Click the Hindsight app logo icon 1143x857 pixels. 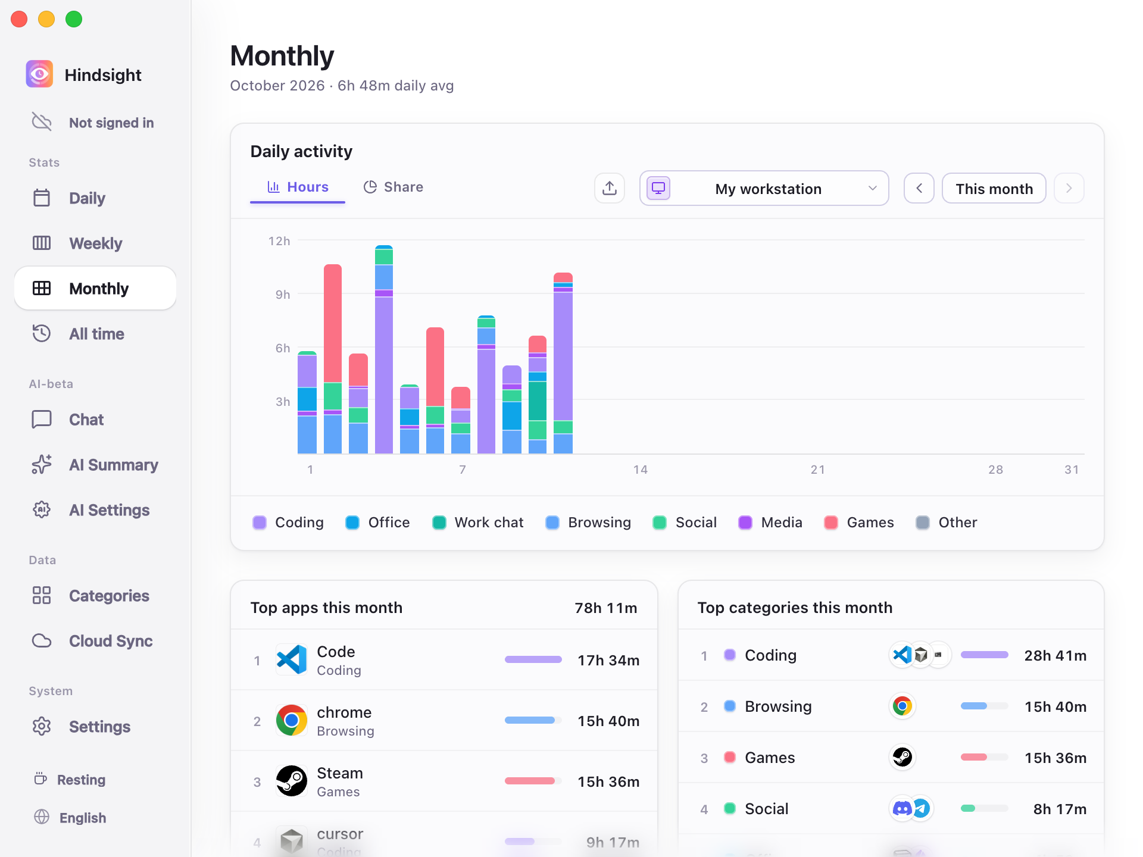coord(39,74)
